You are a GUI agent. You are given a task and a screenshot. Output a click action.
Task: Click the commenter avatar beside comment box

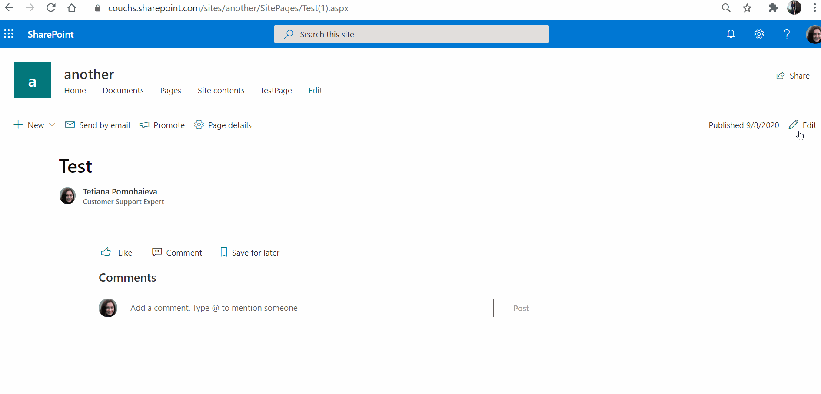pyautogui.click(x=108, y=308)
